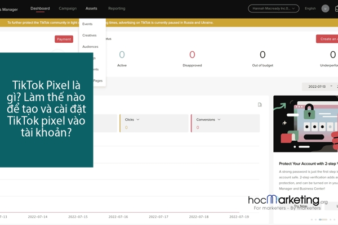Select Audiences from Assets menu

[x=90, y=47]
